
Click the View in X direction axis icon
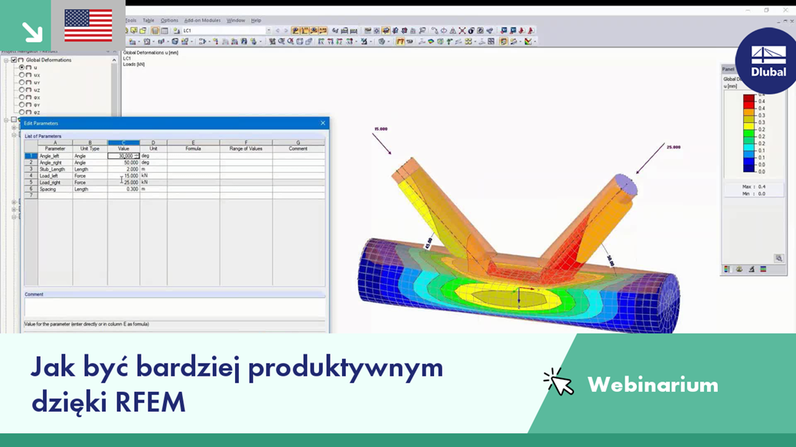[x=321, y=41]
